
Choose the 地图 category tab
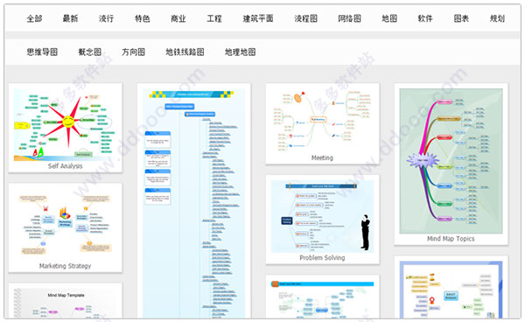pyautogui.click(x=389, y=18)
